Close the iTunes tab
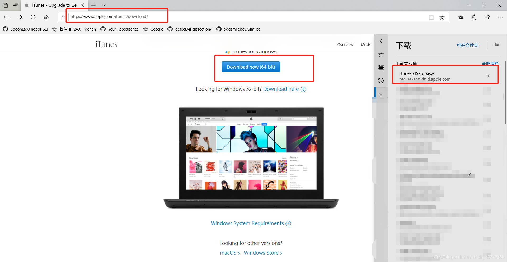The image size is (507, 262). click(x=82, y=5)
